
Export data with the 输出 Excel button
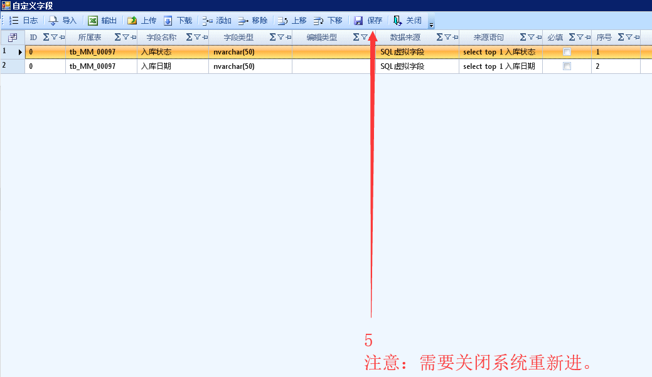(x=102, y=21)
